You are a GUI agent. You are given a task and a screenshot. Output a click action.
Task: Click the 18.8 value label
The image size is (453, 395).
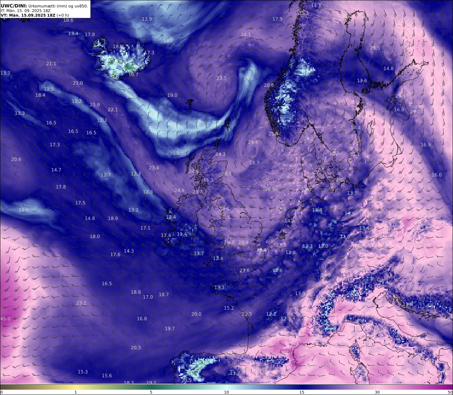point(136,292)
